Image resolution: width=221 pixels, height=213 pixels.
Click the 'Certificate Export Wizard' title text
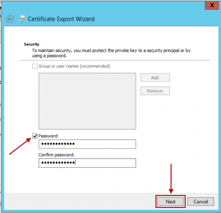[61, 19]
